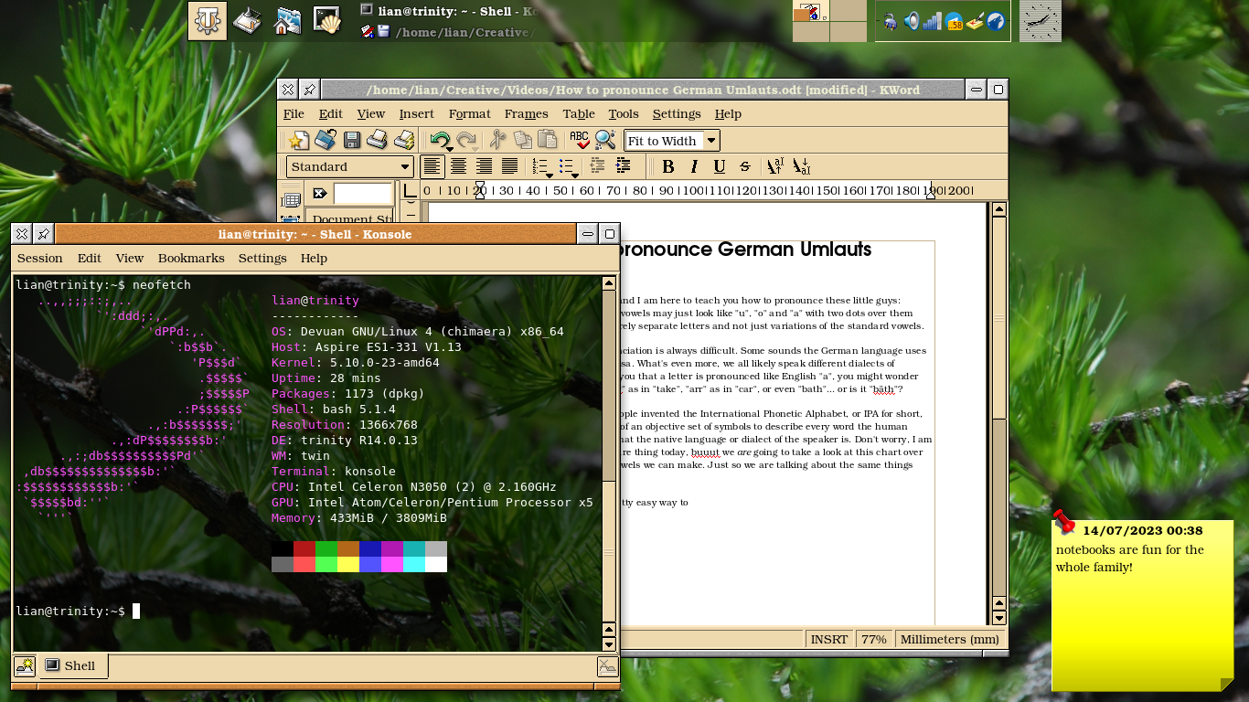This screenshot has height=702, width=1249.
Task: Justify the paragraph text
Action: click(510, 166)
